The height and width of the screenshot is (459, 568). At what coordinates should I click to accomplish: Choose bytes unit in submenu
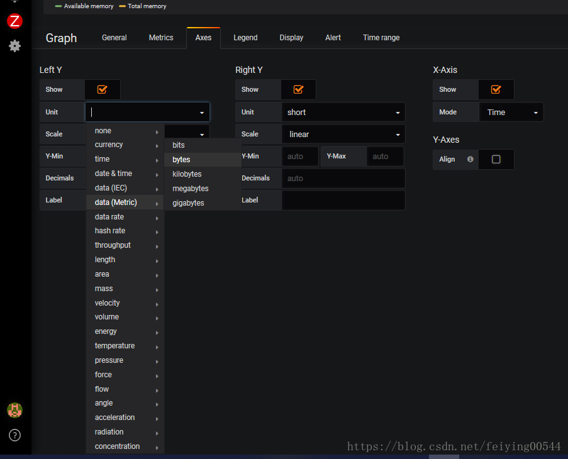coord(203,160)
